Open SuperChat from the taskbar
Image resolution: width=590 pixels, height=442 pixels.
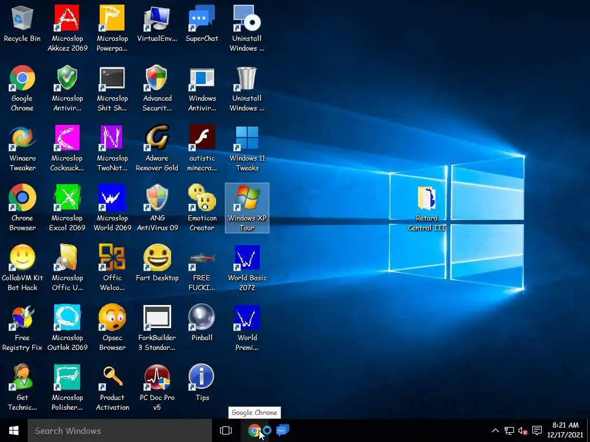pyautogui.click(x=282, y=430)
